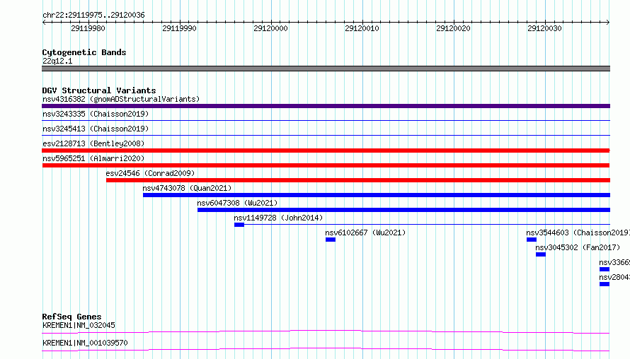
Task: Select the blue nsv4743078 variant bar
Action: click(x=377, y=195)
